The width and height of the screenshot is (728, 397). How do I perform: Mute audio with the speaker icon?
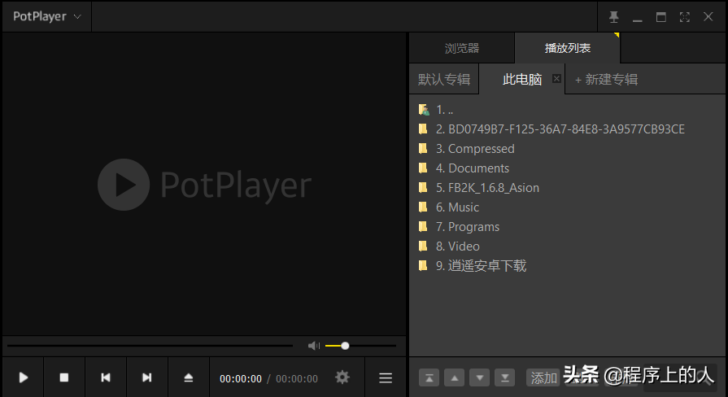pyautogui.click(x=314, y=346)
